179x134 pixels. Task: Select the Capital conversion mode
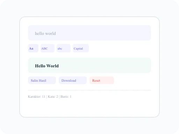81,48
